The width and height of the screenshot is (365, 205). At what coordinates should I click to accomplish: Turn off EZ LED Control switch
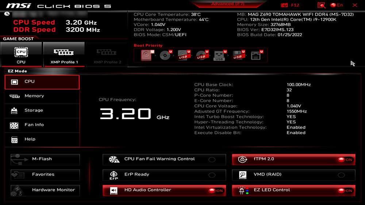345,190
